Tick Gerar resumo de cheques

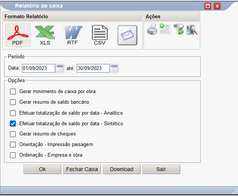point(13,134)
